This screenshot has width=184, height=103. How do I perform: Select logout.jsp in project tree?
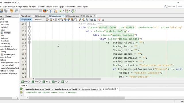click(x=5, y=41)
